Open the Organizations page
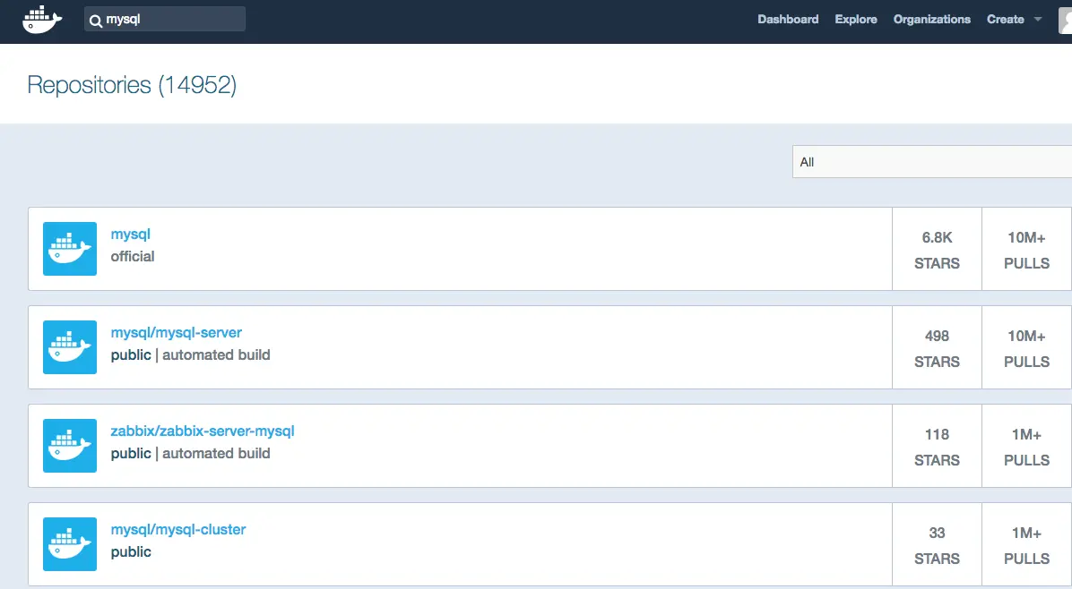Viewport: 1072px width, 589px height. click(x=932, y=19)
